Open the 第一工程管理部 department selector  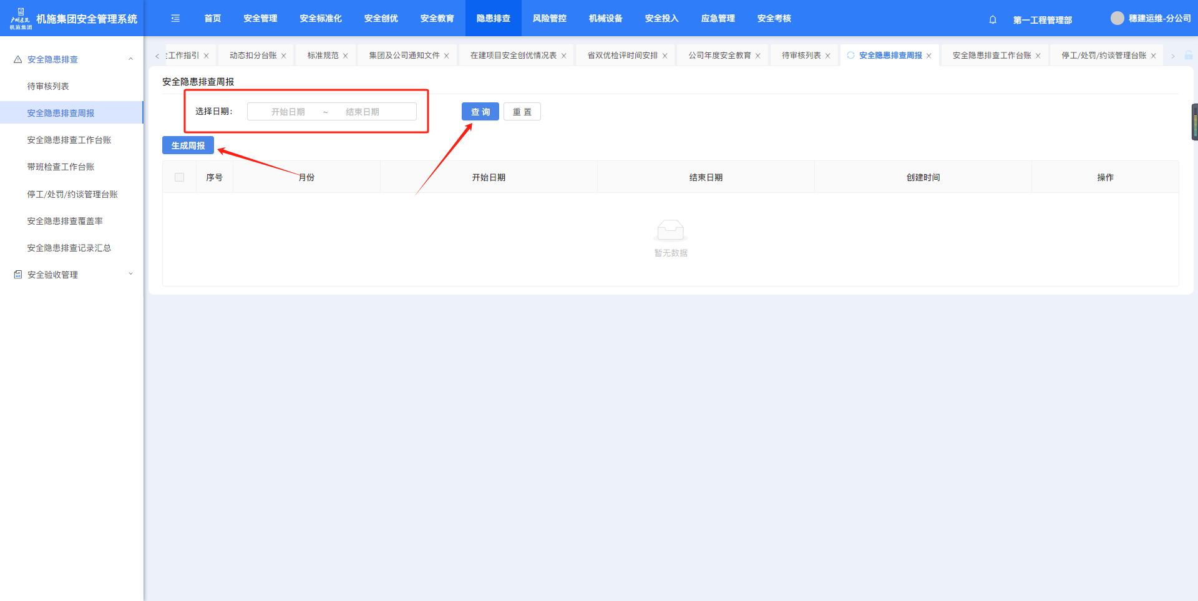click(x=1042, y=20)
